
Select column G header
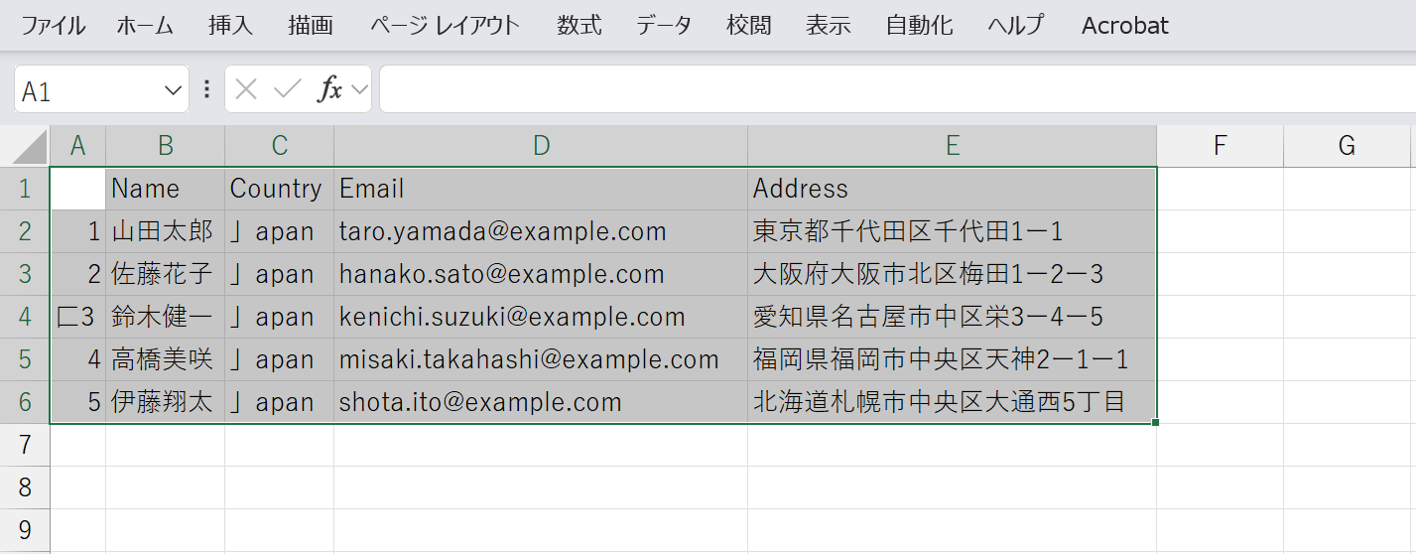coord(1347,146)
